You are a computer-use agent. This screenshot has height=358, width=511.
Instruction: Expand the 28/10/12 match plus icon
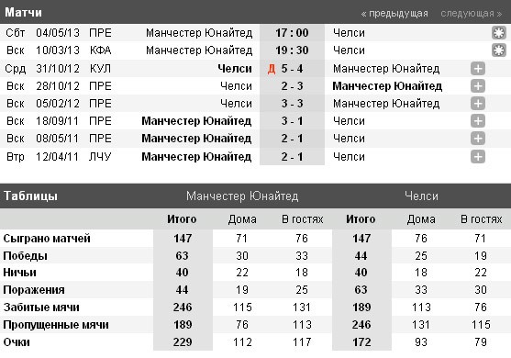click(x=478, y=86)
